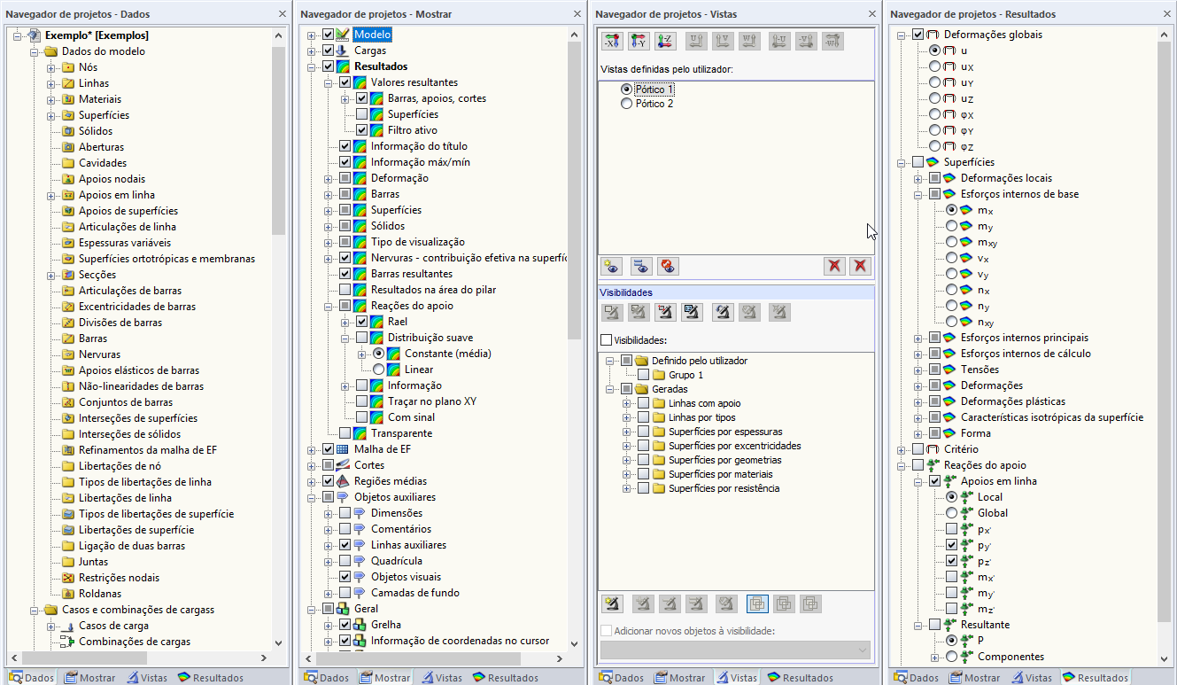Delete the selected user view with single red X
The width and height of the screenshot is (1177, 685).
(833, 266)
